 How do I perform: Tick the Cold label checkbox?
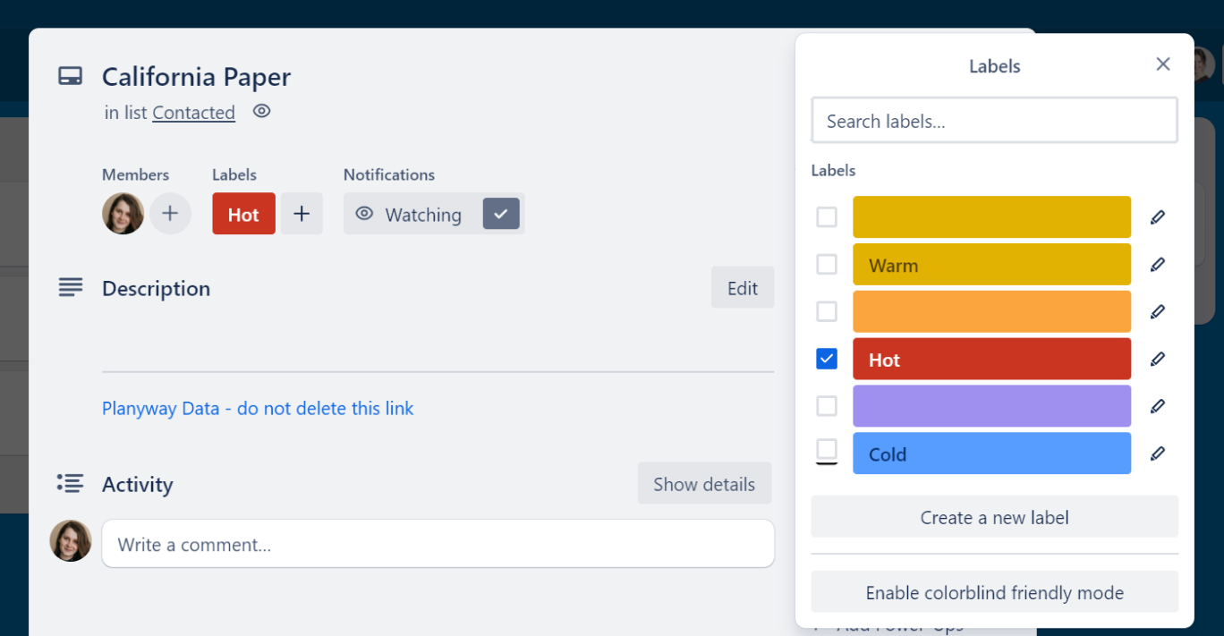point(827,449)
